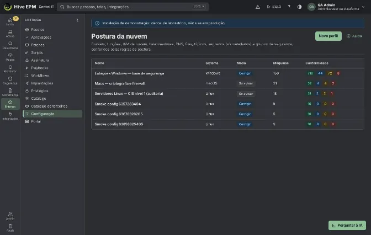The width and height of the screenshot is (371, 235).
Task: Open Scripts in the Entrega menu
Action: [52, 52]
